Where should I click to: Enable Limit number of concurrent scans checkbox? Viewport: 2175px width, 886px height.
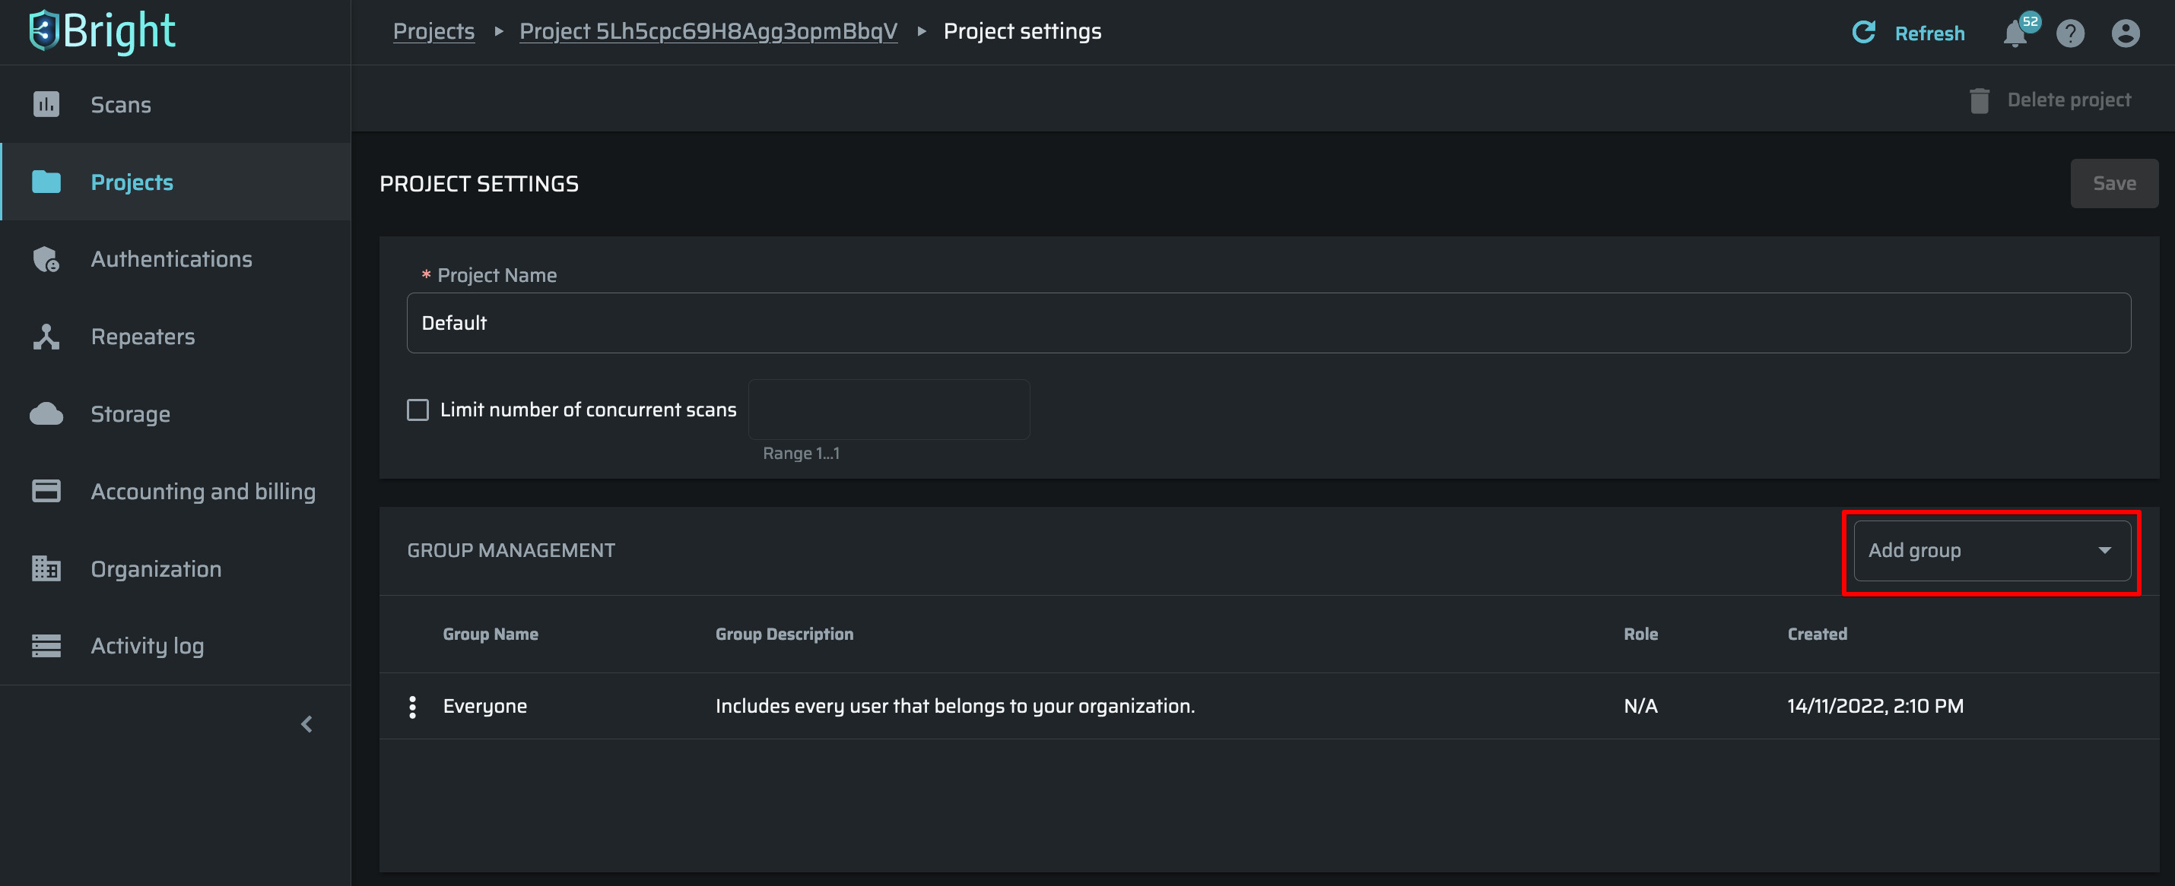(x=418, y=410)
